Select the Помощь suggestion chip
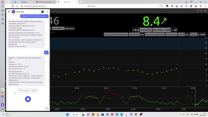Image resolution: width=208 pixels, height=117 pixels. tap(24, 90)
